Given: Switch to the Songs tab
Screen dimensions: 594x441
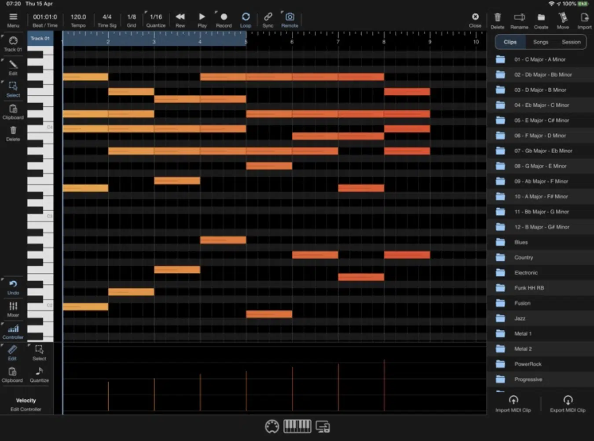Looking at the screenshot, I should (541, 42).
